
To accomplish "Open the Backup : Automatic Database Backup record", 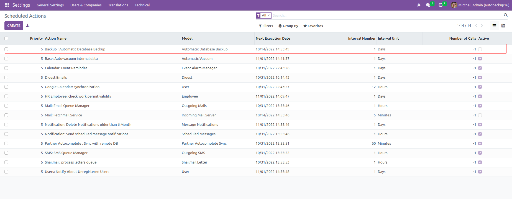I will coord(75,49).
